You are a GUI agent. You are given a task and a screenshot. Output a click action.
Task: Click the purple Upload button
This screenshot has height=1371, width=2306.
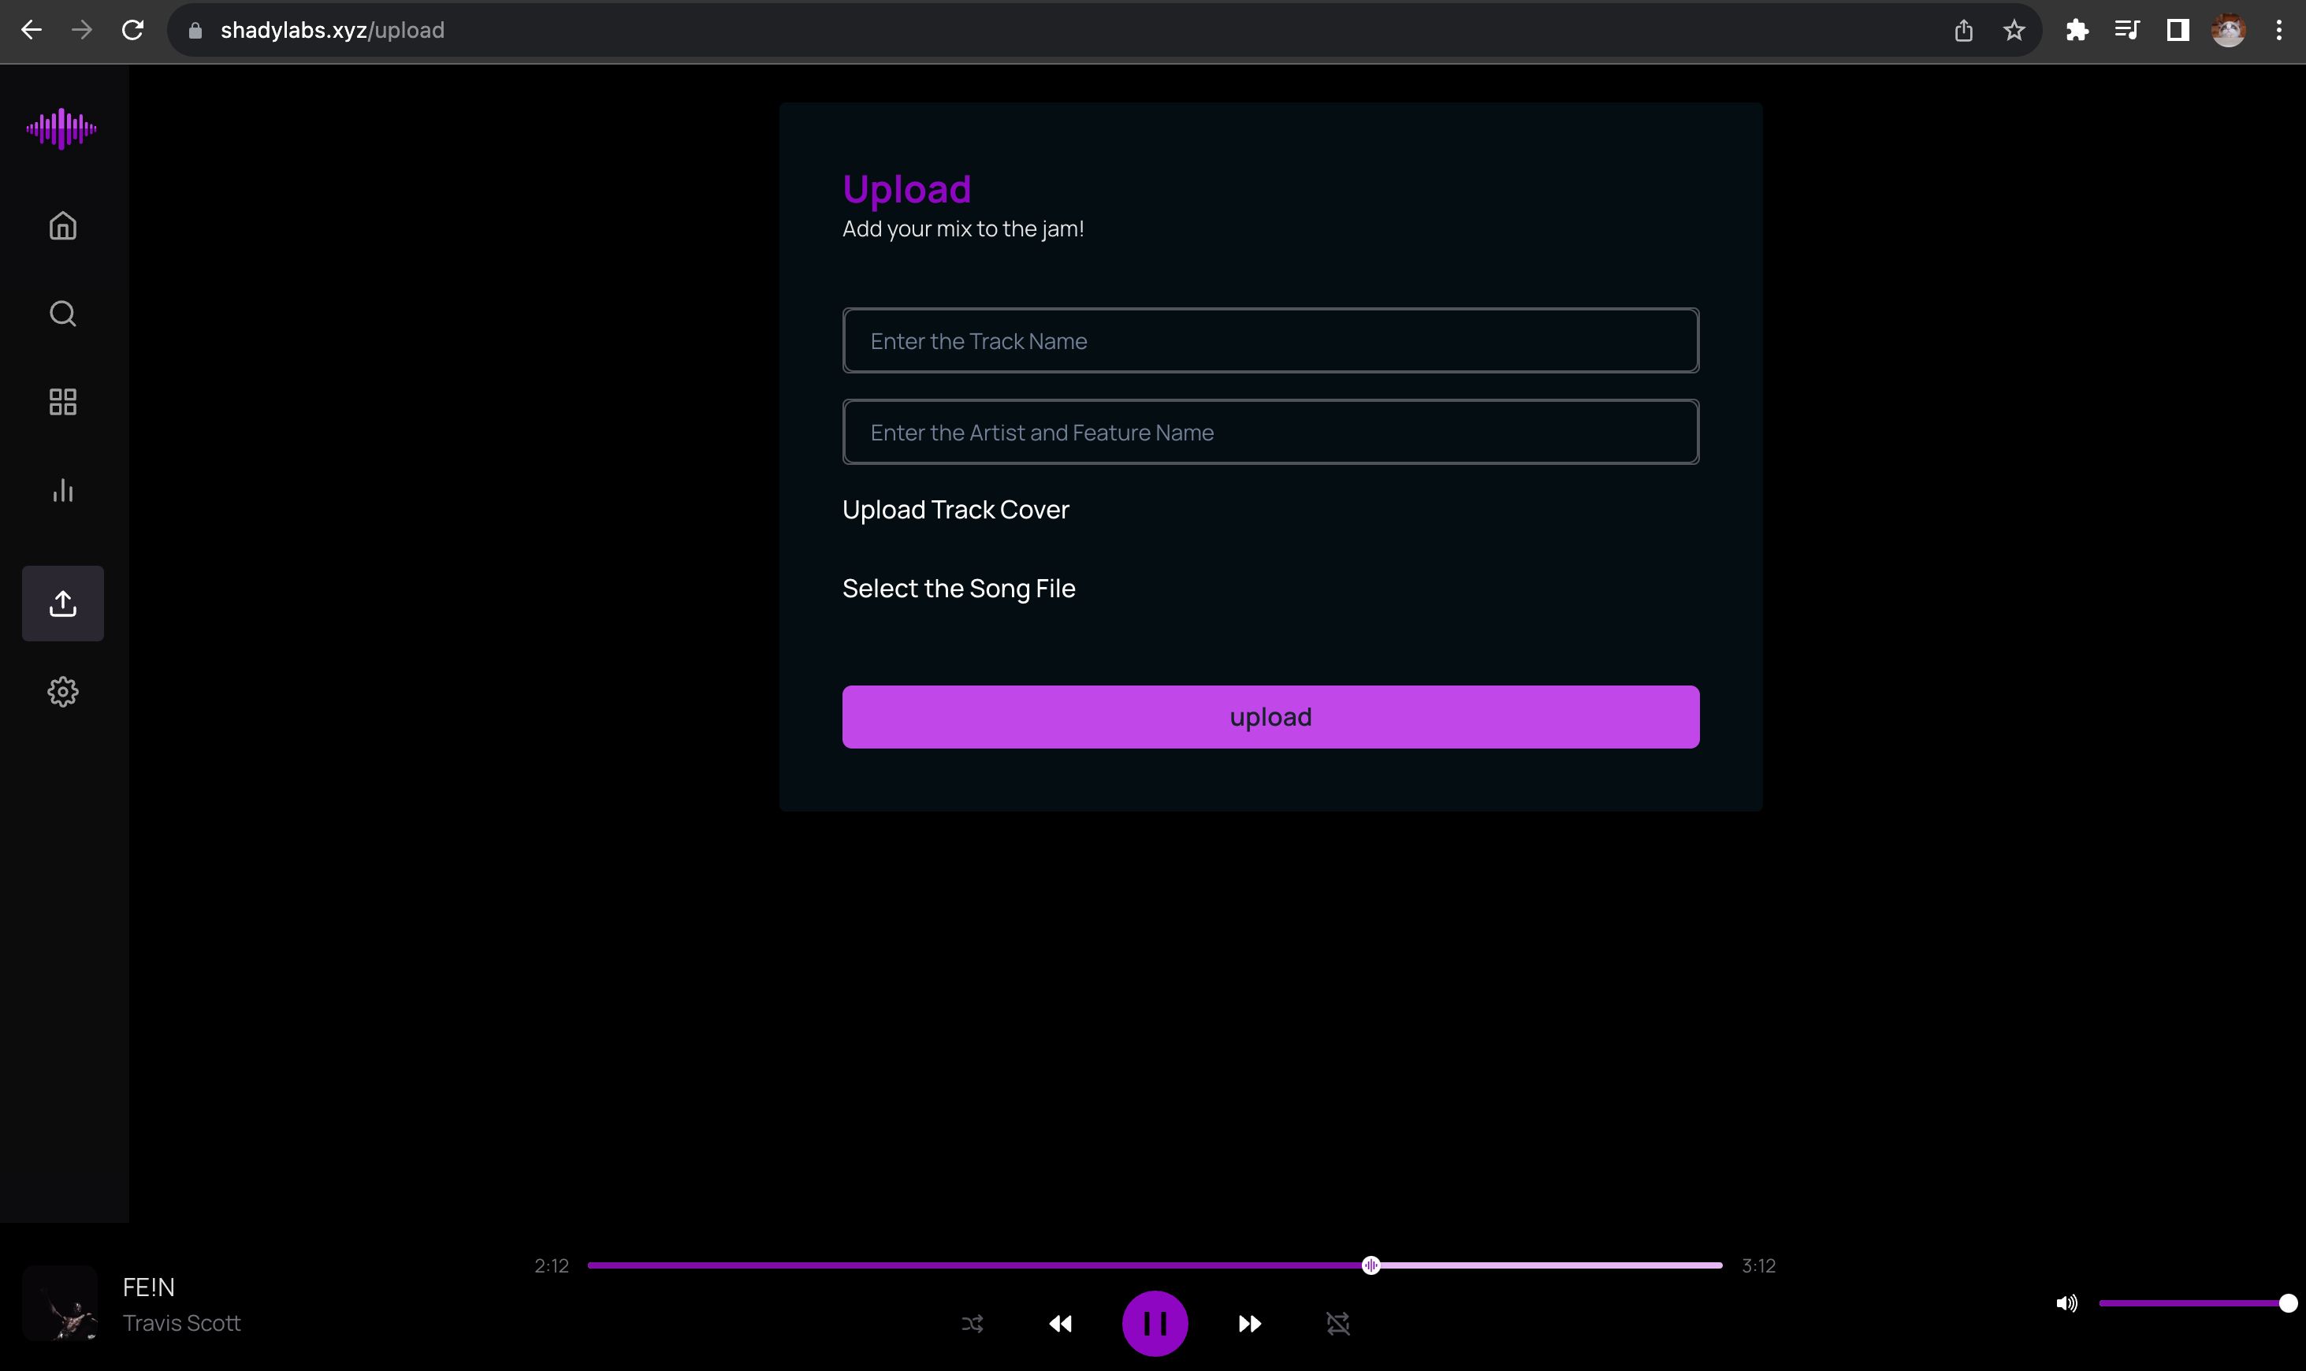tap(1270, 716)
